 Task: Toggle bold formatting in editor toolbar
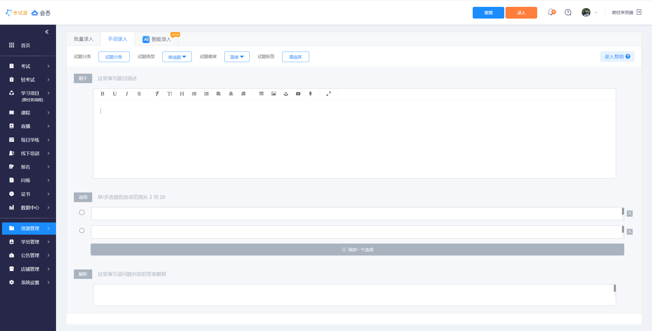(102, 94)
